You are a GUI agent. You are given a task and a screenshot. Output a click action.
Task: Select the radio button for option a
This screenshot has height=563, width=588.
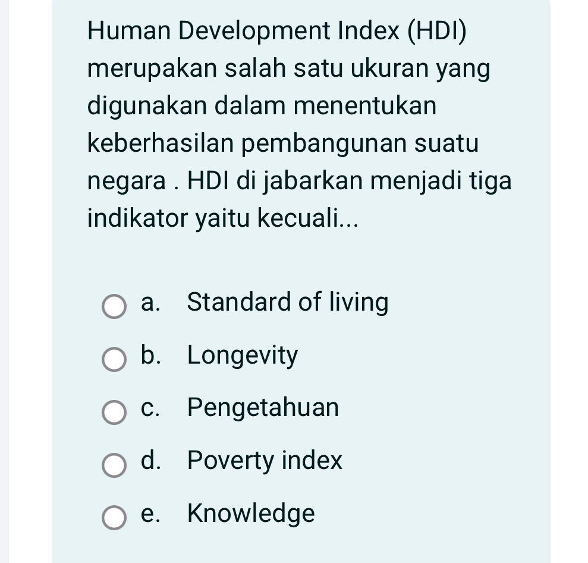[114, 307]
